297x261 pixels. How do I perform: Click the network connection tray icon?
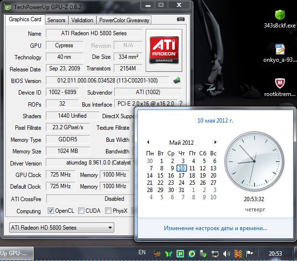click(215, 254)
